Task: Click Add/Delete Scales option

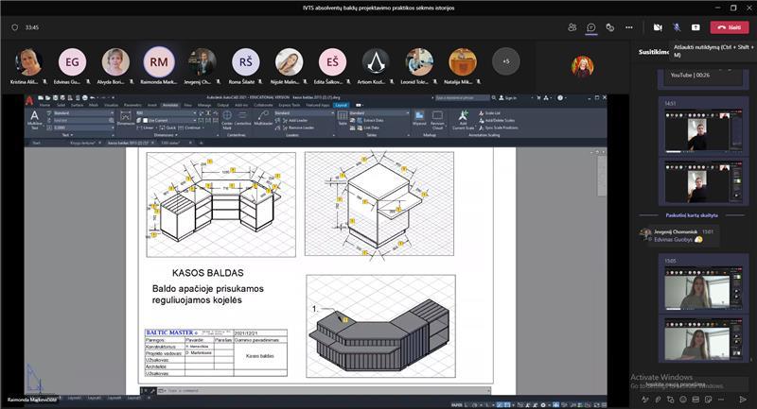Action: click(497, 121)
